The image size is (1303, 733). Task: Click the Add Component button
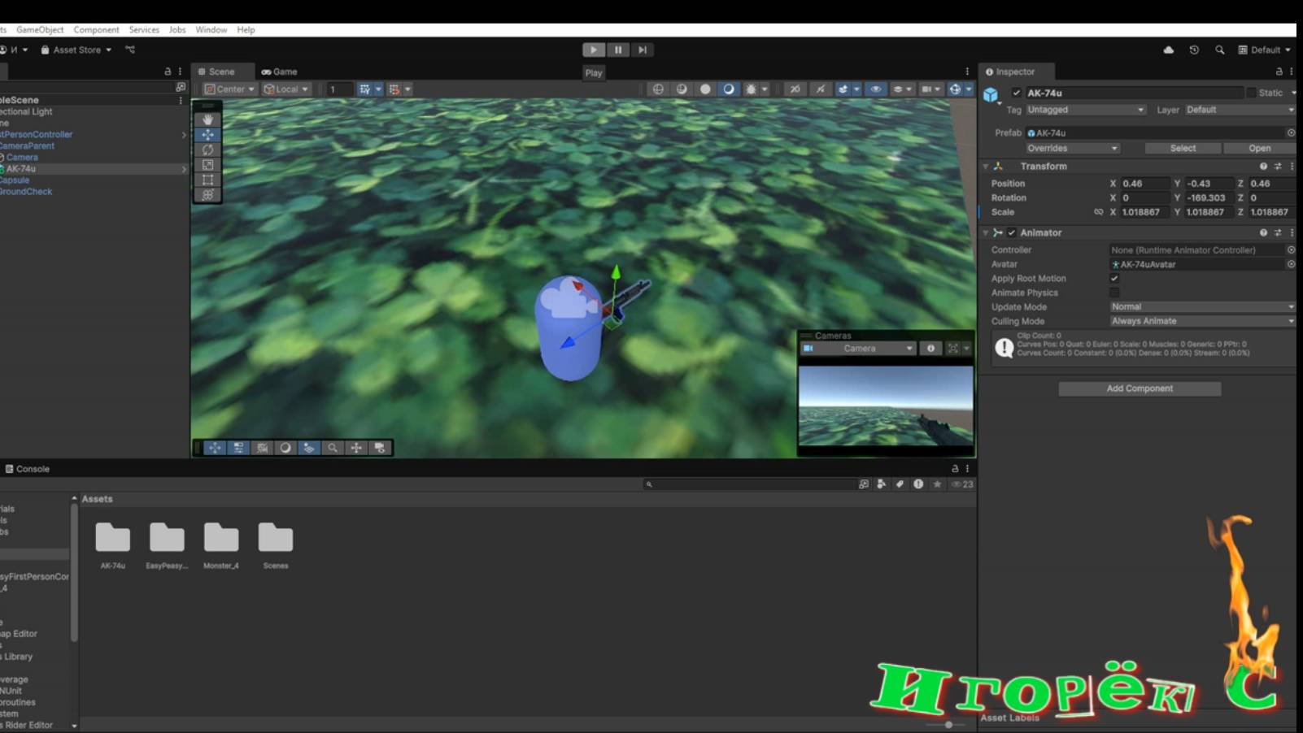(x=1139, y=388)
